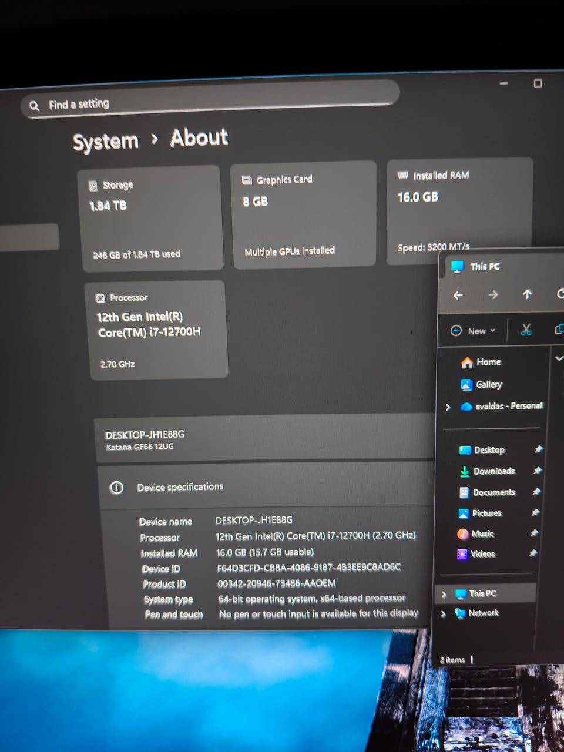
Task: Open evaldas - Personal OneDrive folder
Action: point(502,406)
